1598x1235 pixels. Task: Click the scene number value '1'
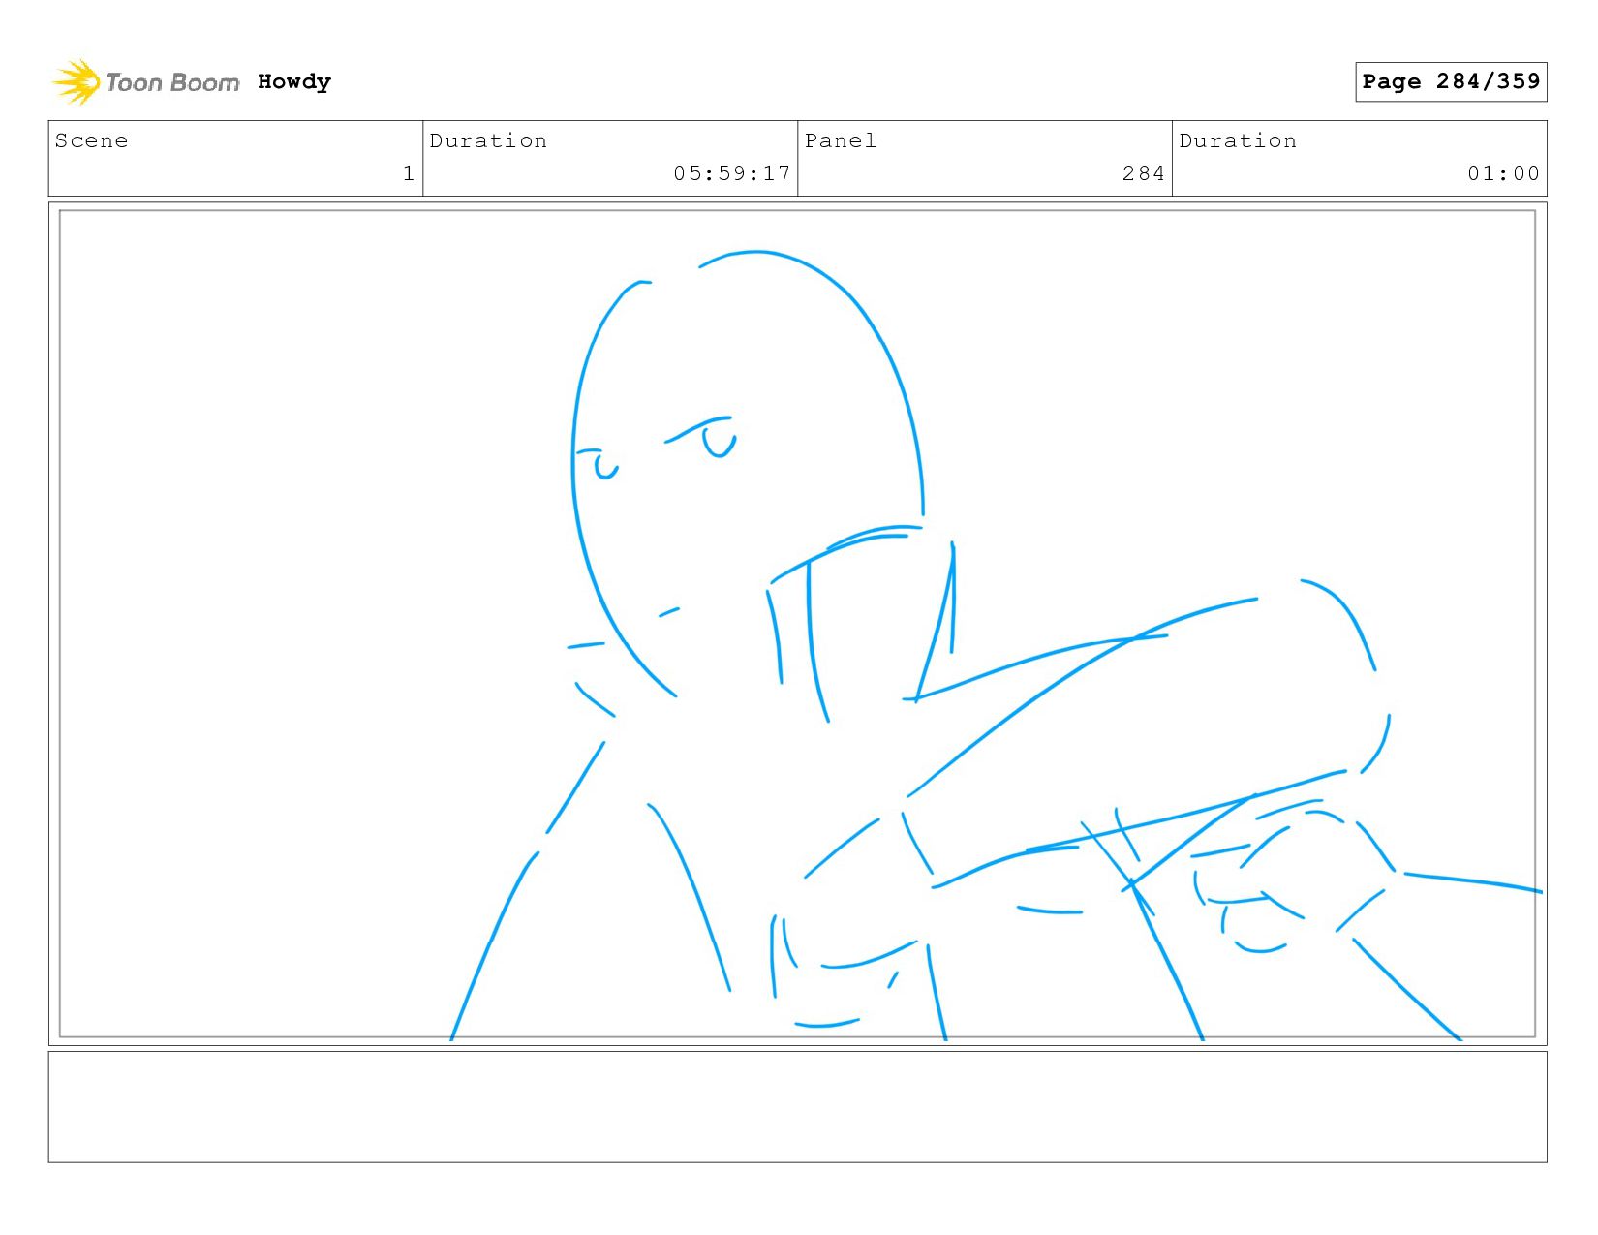(409, 173)
